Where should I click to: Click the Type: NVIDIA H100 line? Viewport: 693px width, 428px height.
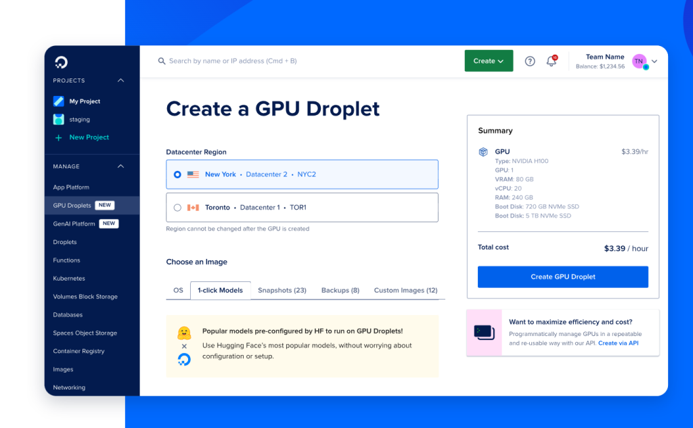click(x=522, y=161)
